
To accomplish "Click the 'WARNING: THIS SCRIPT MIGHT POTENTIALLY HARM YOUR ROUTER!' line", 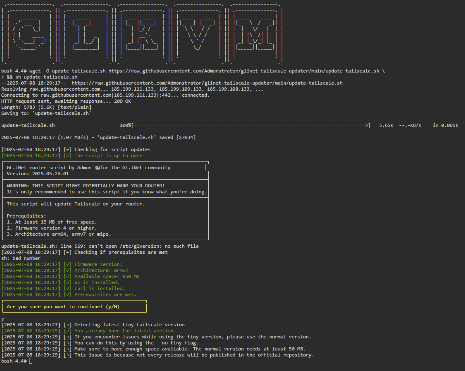I will tap(86, 186).
